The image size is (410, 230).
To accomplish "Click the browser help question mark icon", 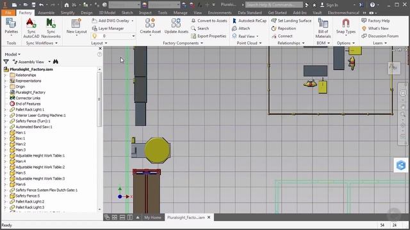I will click(99, 54).
